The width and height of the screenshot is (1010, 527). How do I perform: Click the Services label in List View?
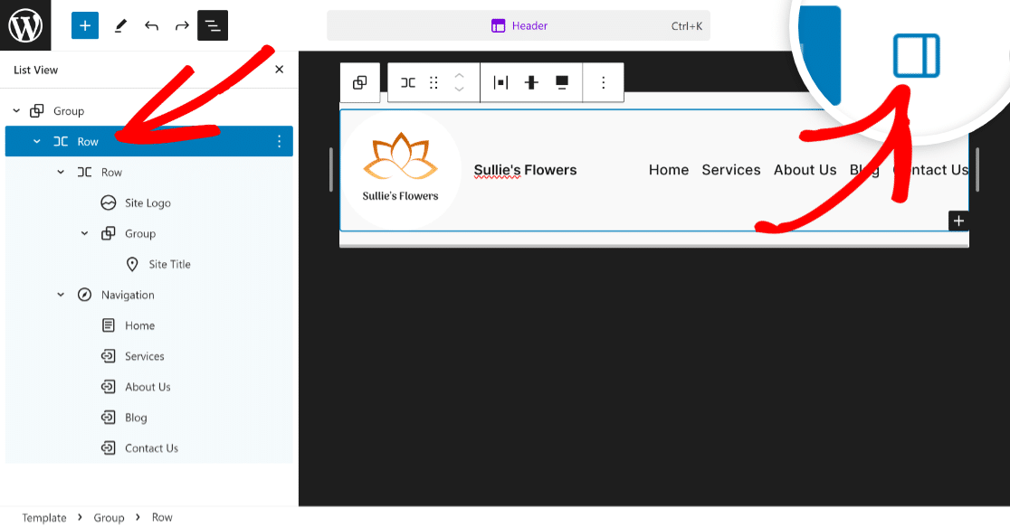(144, 356)
